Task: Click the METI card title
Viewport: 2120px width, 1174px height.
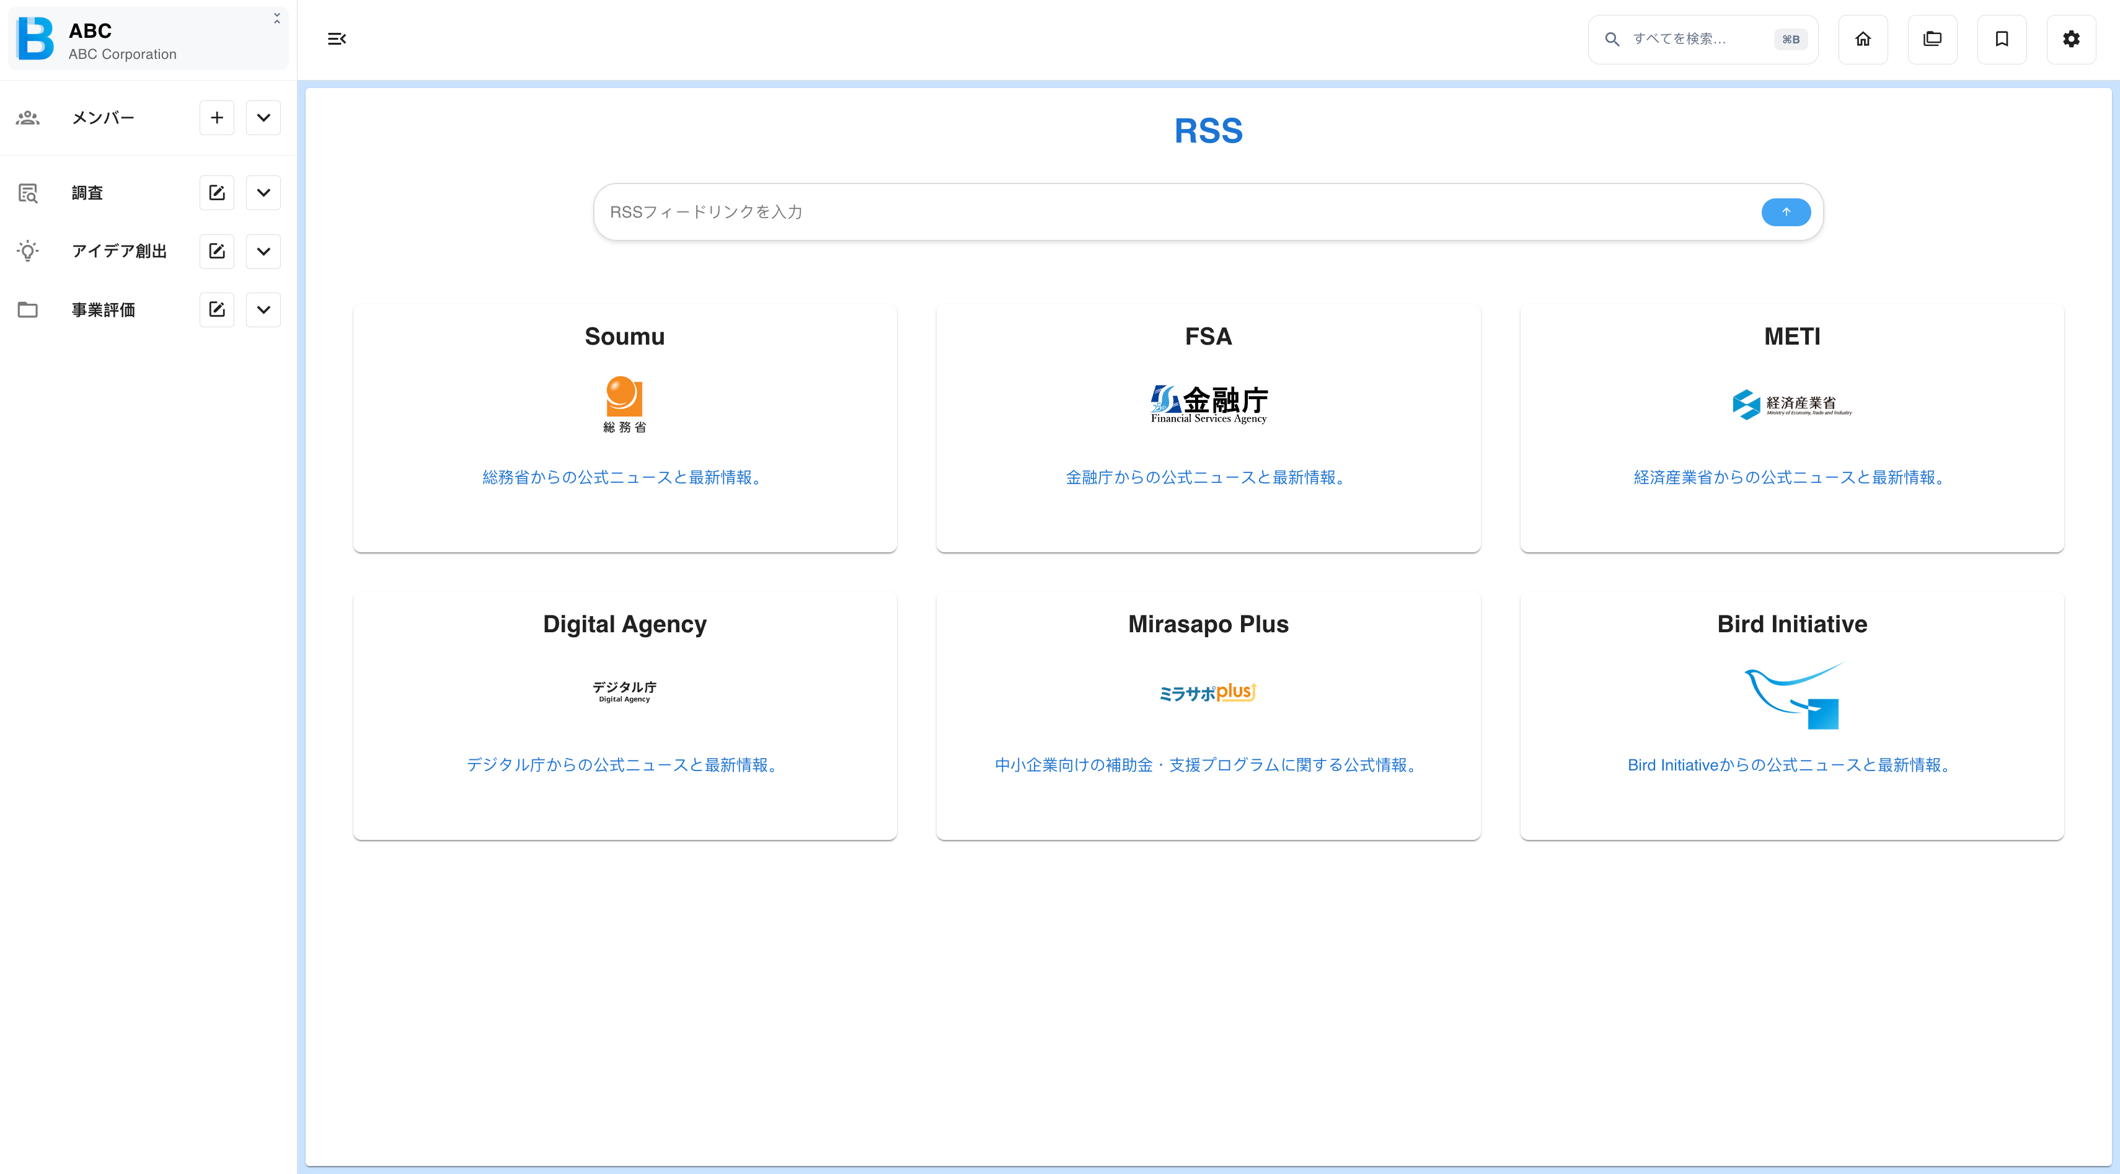Action: coord(1791,337)
